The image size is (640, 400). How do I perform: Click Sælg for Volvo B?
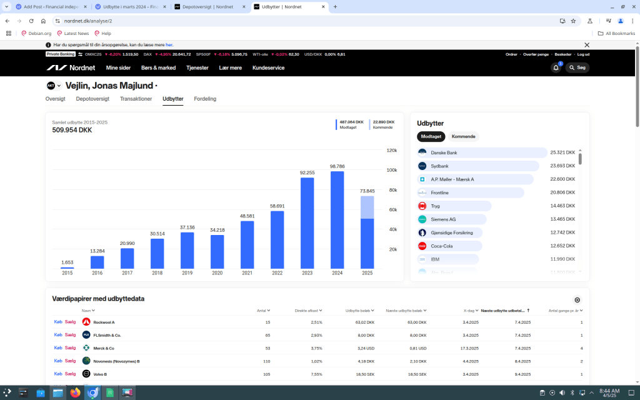pyautogui.click(x=70, y=374)
